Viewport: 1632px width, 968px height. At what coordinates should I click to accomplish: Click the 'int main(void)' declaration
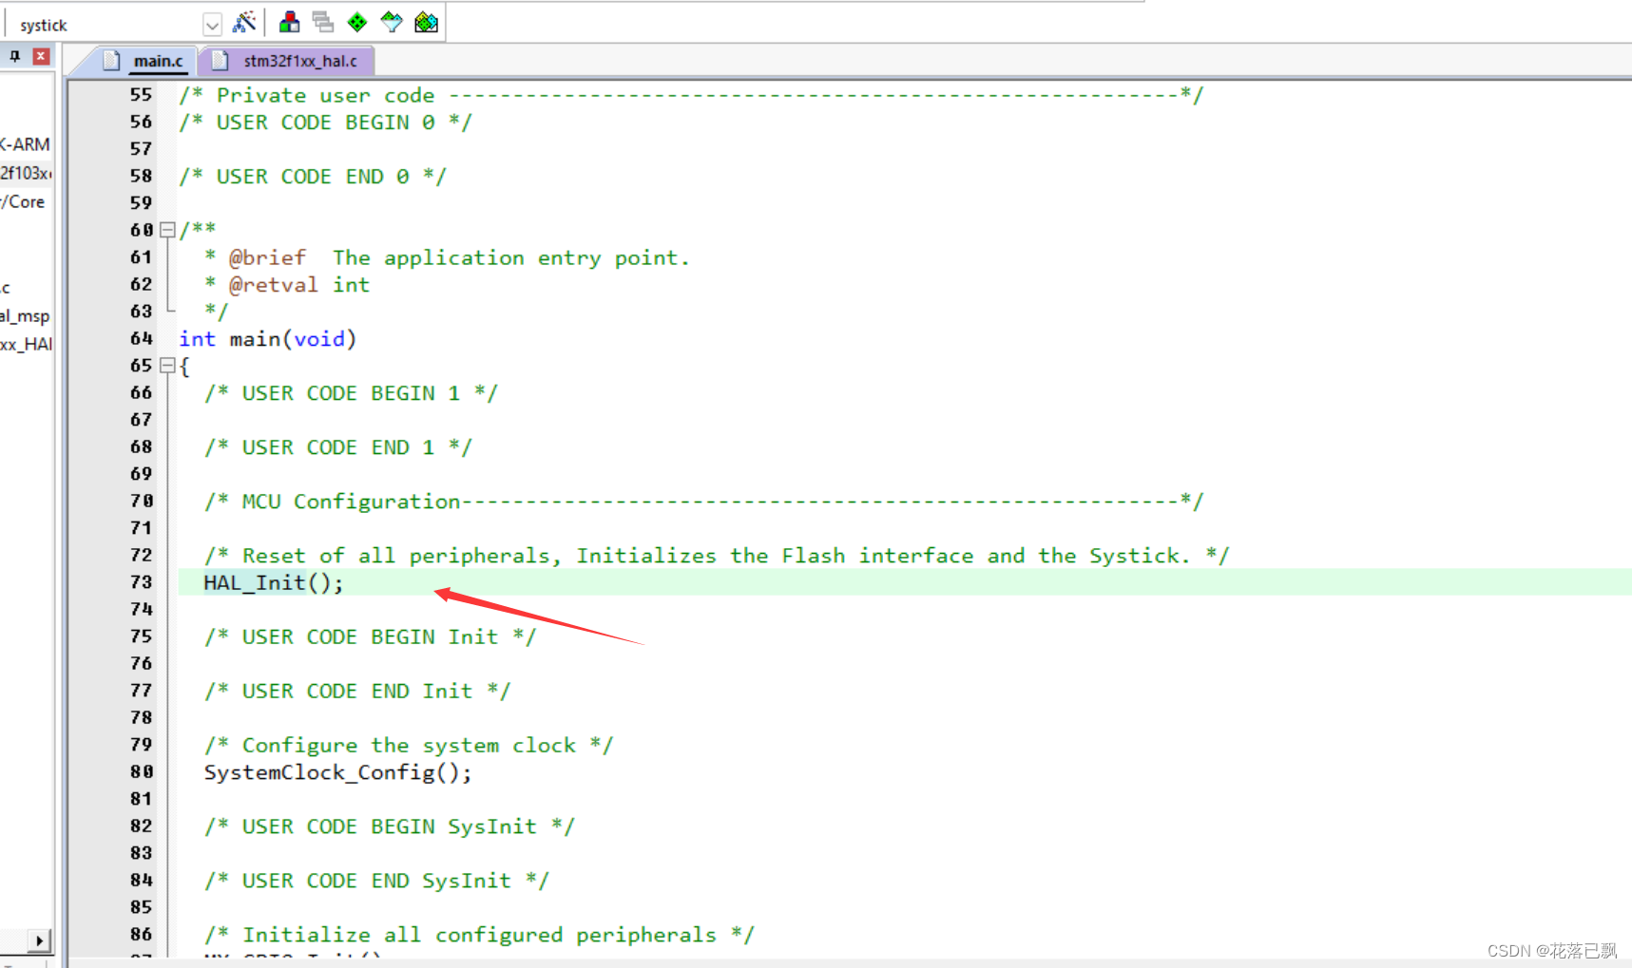click(268, 339)
